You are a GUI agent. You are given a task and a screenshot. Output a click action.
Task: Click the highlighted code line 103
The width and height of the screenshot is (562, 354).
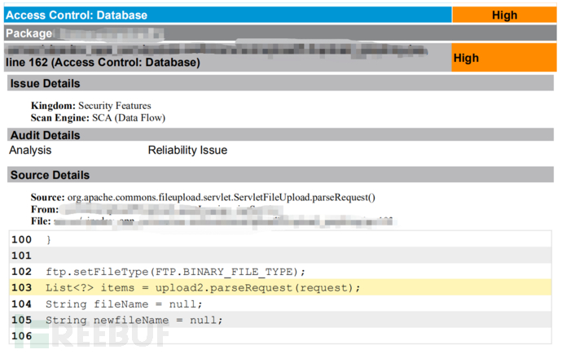pyautogui.click(x=203, y=288)
